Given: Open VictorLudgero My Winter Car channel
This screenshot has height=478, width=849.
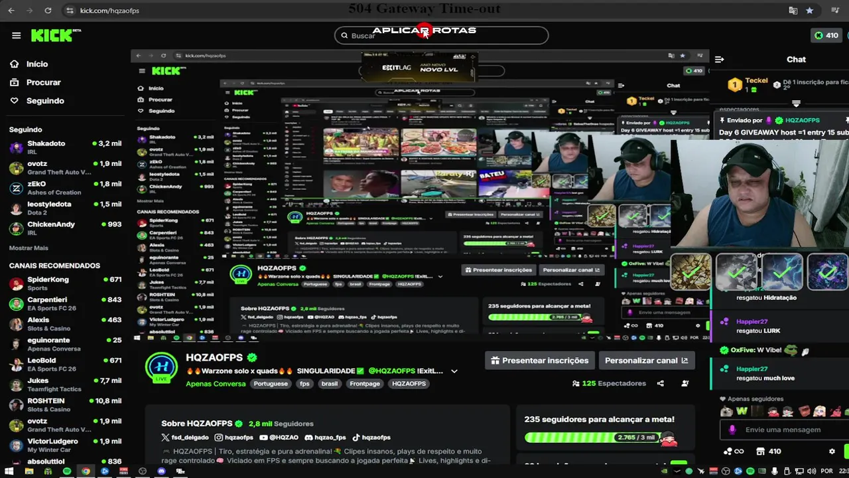Looking at the screenshot, I should point(66,445).
